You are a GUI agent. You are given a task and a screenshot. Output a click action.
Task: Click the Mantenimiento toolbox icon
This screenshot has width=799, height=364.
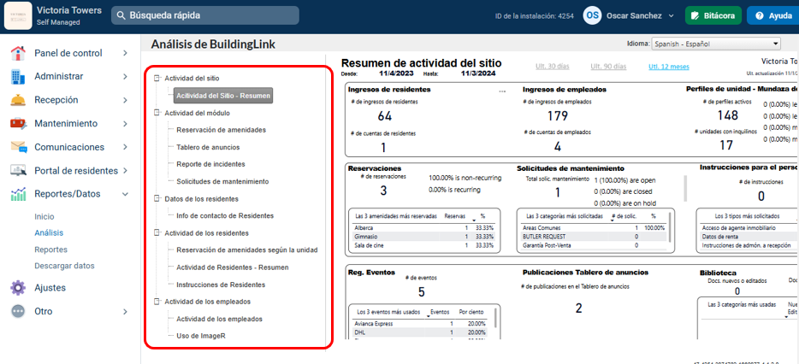pyautogui.click(x=18, y=124)
